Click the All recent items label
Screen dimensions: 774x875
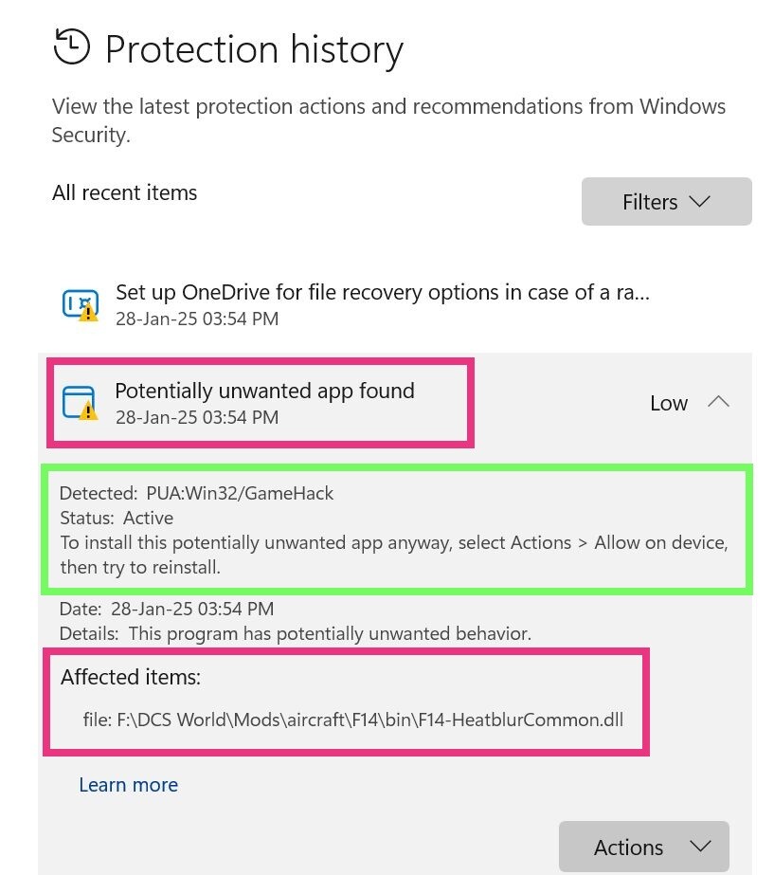tap(124, 192)
